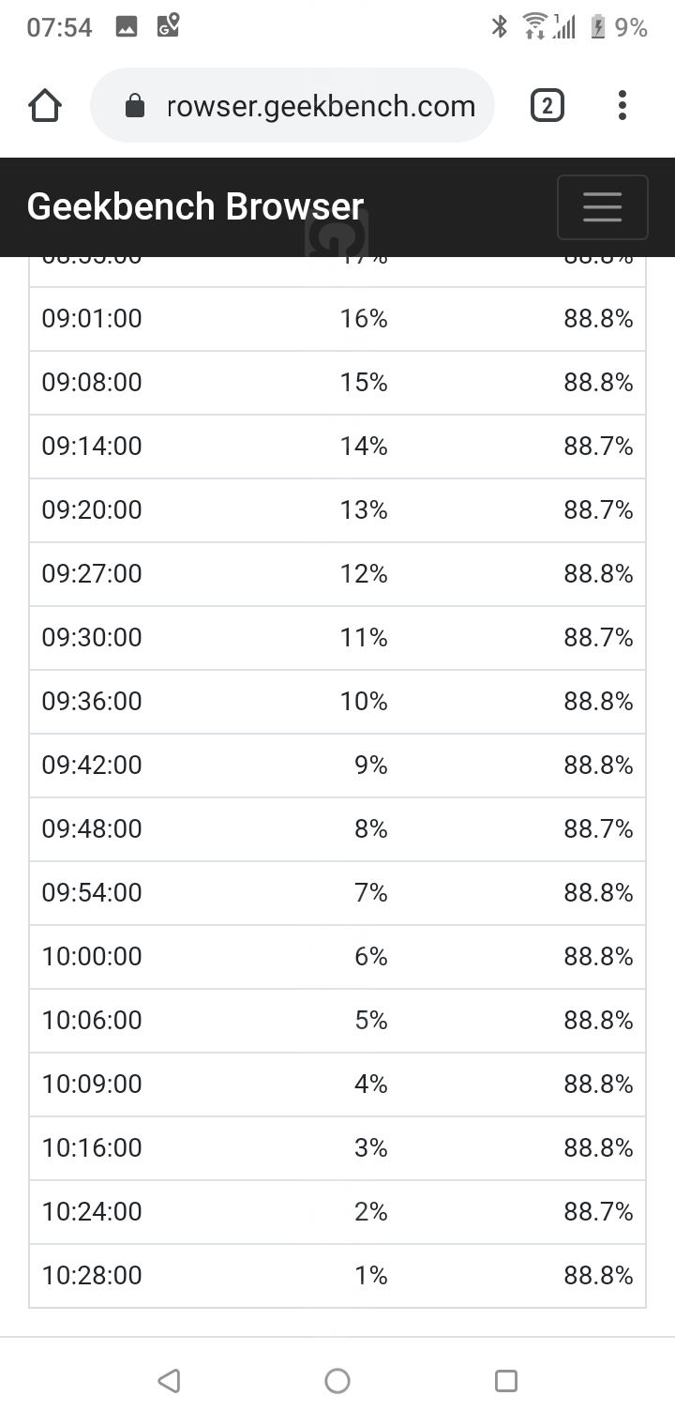
Task: Select the 10:28:00 row timestamp
Action: (92, 1276)
